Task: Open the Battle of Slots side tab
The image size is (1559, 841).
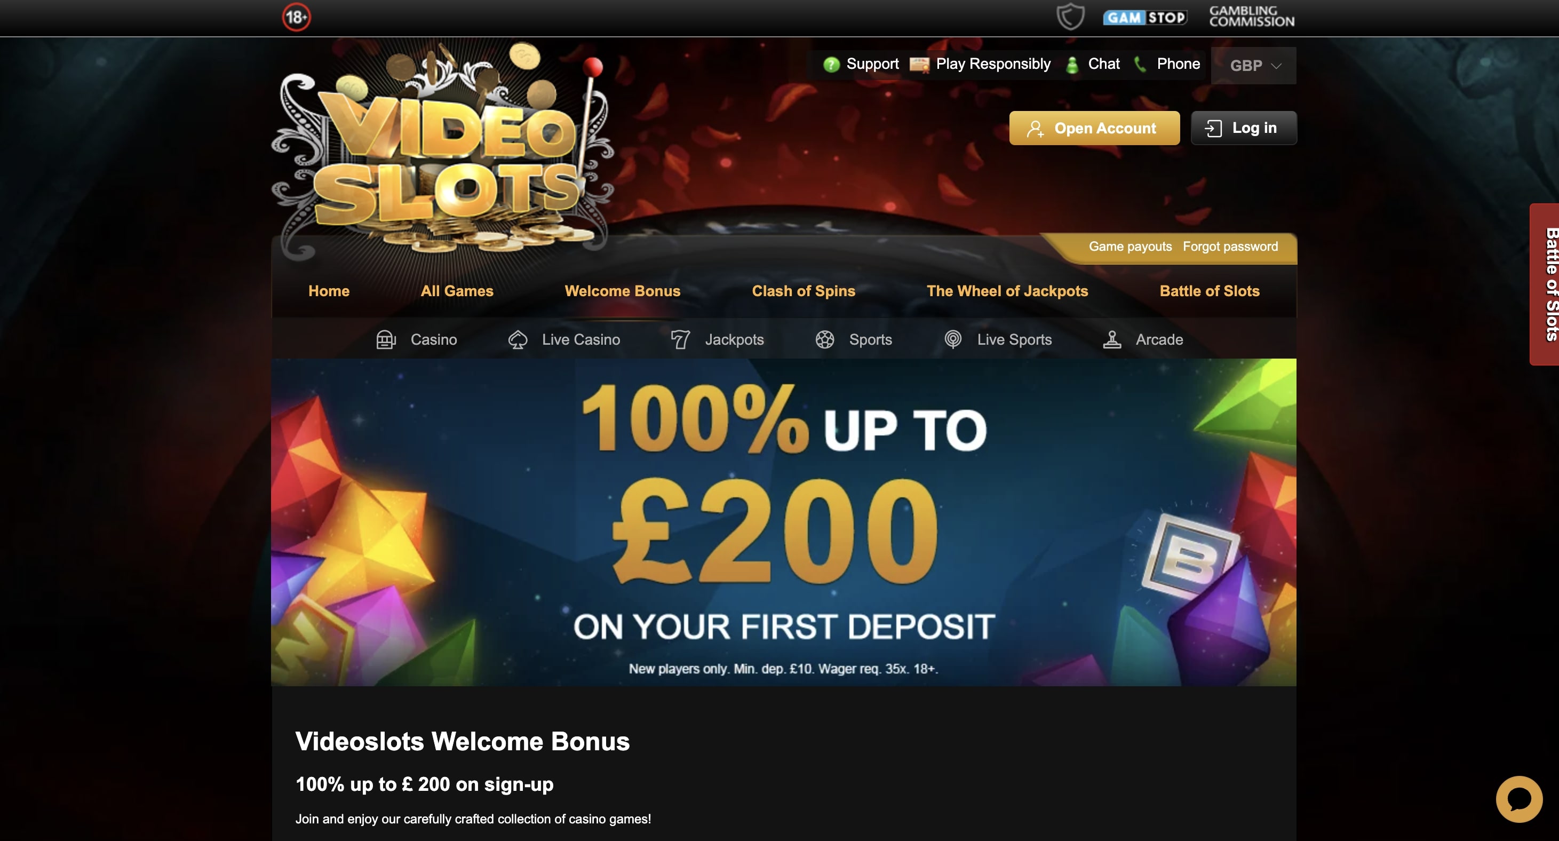Action: pos(1545,284)
